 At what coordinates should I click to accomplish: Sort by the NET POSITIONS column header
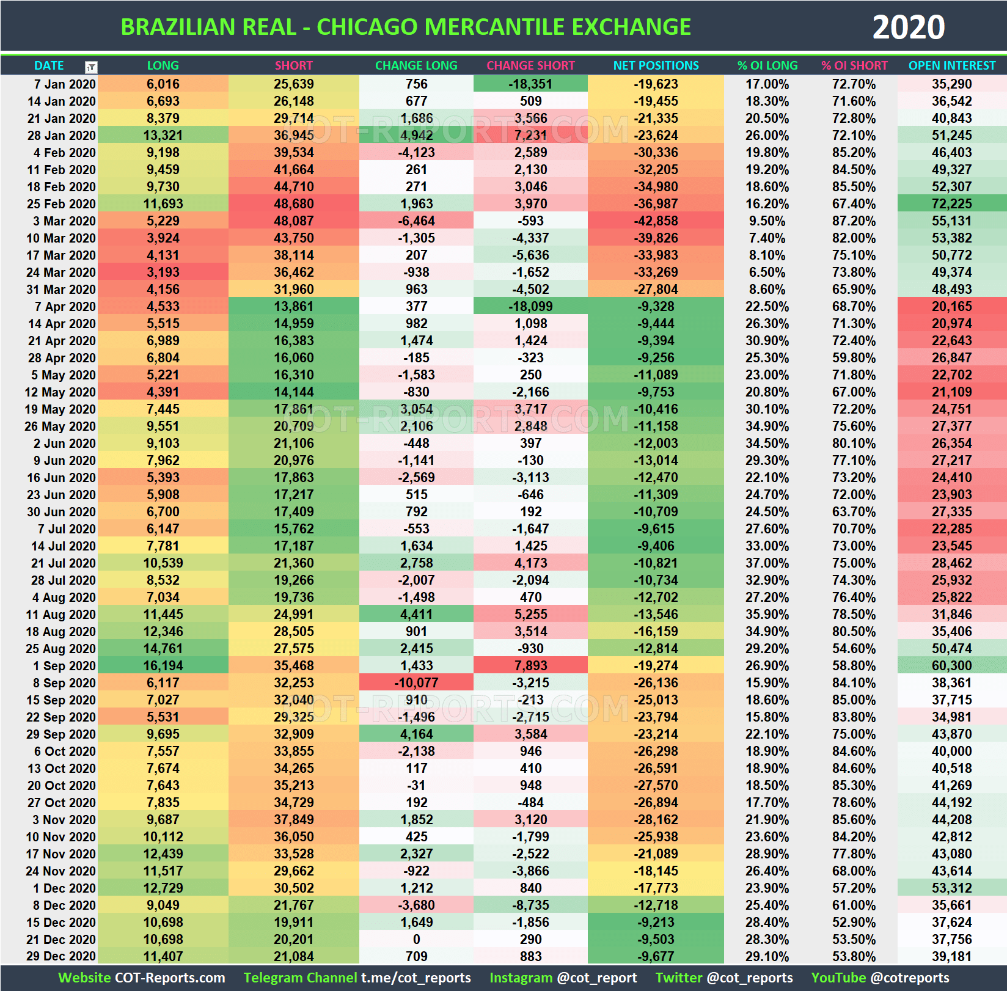pos(656,65)
